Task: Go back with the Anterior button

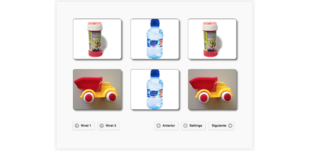Action: [166, 126]
